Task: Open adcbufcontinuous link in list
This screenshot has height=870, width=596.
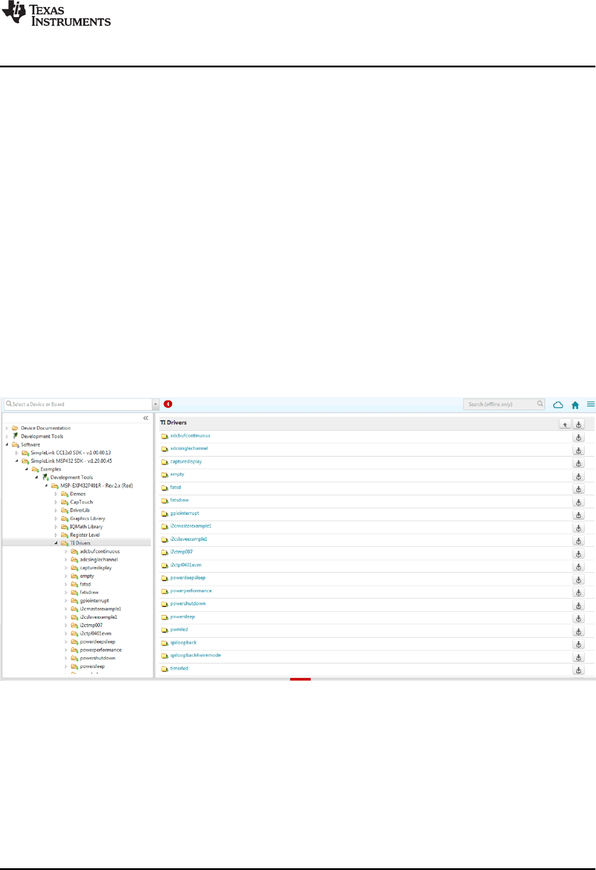Action: click(x=190, y=436)
